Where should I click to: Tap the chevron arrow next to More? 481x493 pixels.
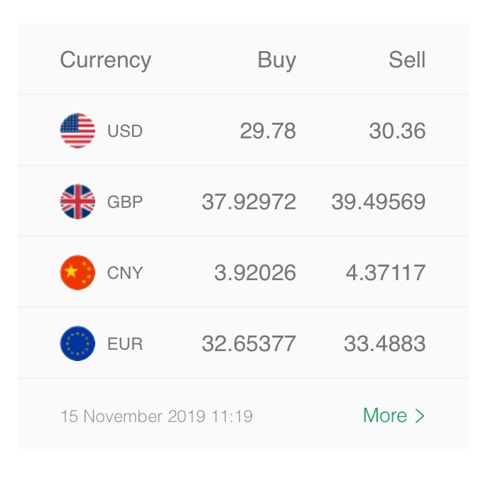tap(420, 416)
